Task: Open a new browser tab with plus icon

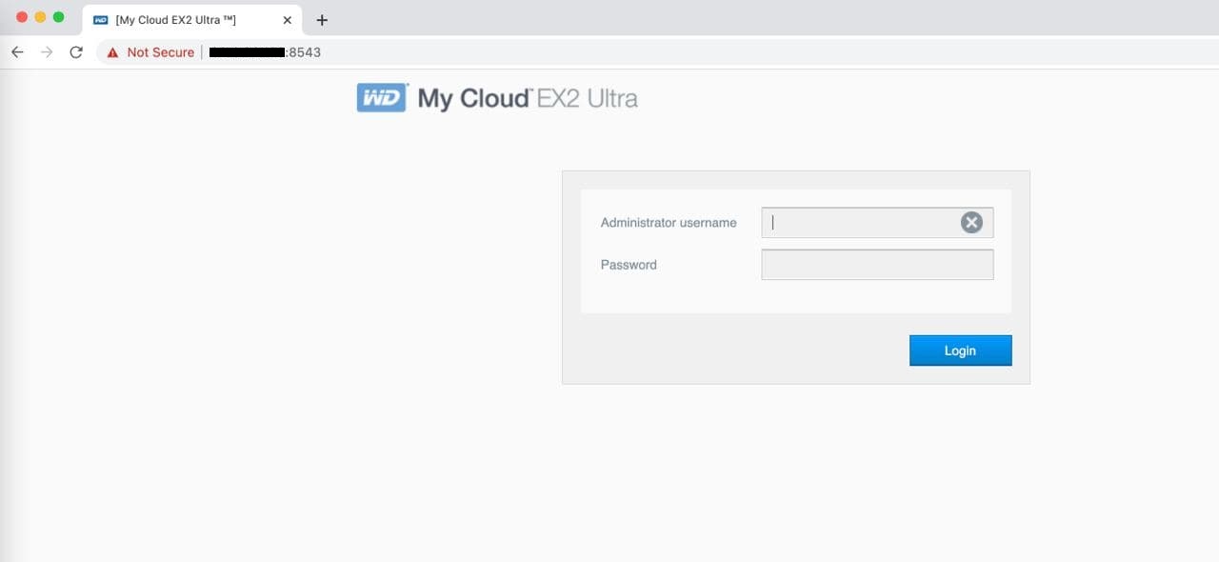Action: click(322, 20)
